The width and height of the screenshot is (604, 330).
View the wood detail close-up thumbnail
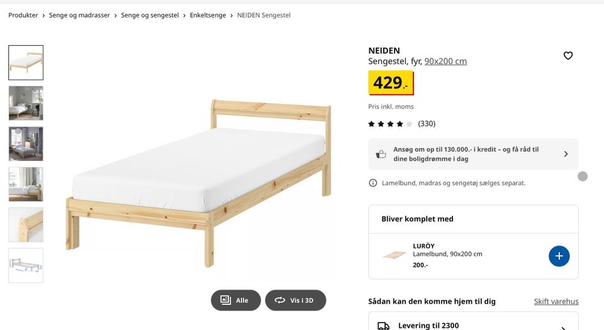26,225
